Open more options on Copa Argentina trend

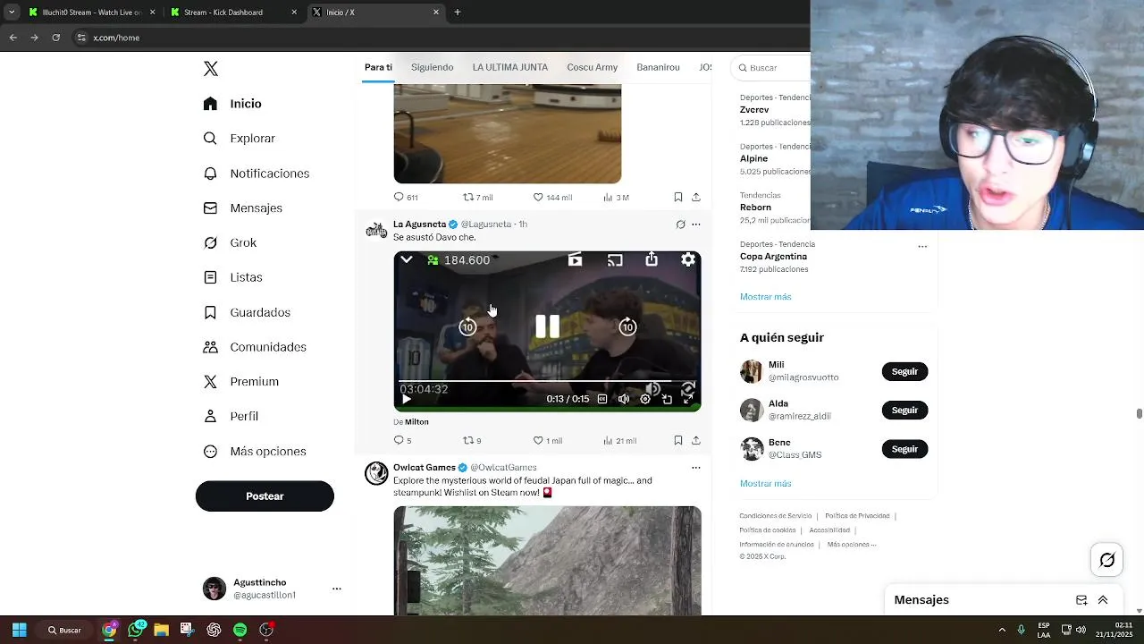tap(922, 246)
